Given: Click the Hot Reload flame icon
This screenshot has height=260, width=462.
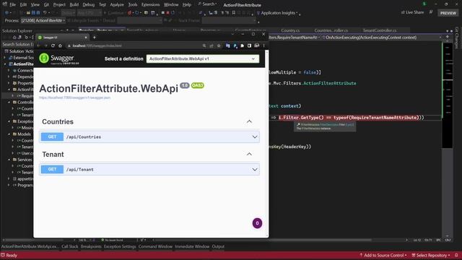Looking at the screenshot, I should coord(129,13).
